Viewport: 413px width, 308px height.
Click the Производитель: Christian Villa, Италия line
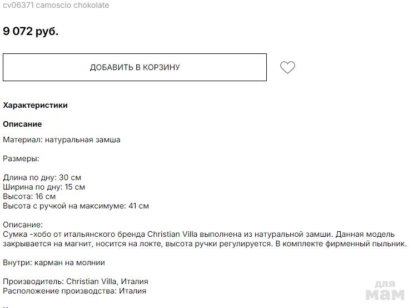76,281
